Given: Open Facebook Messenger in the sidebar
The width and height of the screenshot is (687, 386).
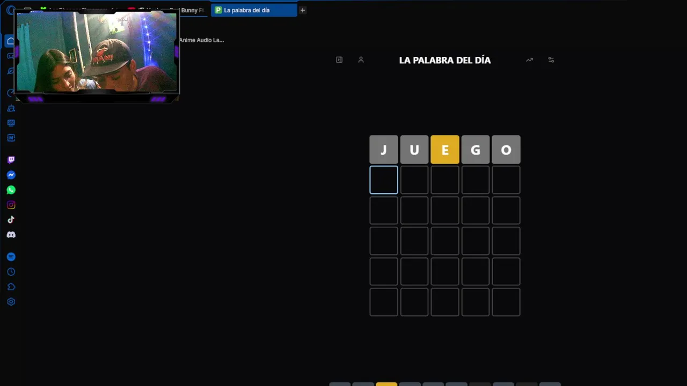Looking at the screenshot, I should click(11, 175).
